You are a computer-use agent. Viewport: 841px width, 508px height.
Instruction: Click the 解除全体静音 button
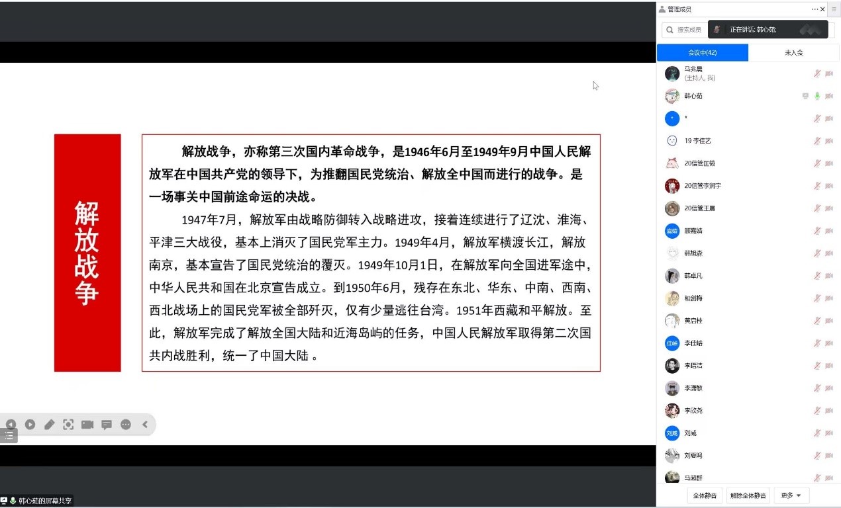[748, 495]
